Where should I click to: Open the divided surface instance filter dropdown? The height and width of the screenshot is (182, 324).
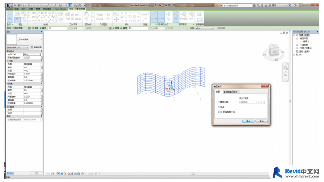(x=18, y=47)
